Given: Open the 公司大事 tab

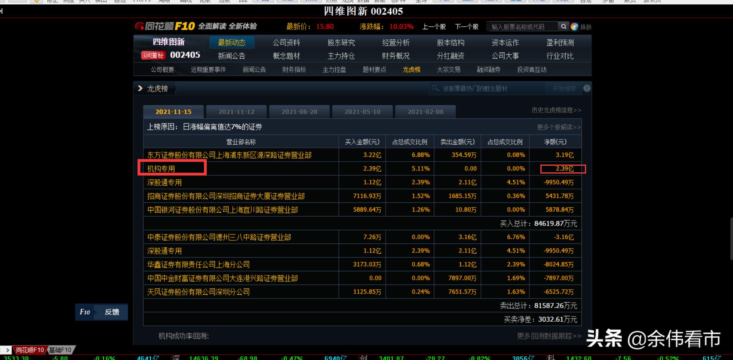Looking at the screenshot, I should pyautogui.click(x=505, y=56).
